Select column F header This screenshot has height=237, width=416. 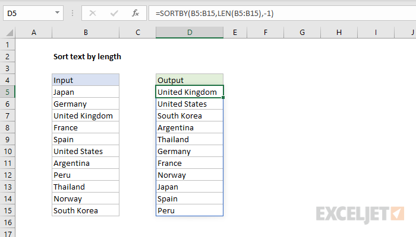coord(265,33)
